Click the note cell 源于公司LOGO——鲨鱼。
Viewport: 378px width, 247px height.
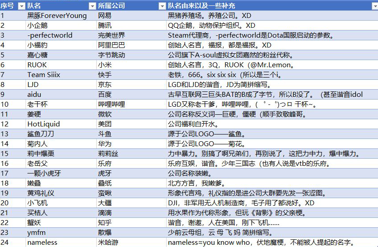[272, 134]
